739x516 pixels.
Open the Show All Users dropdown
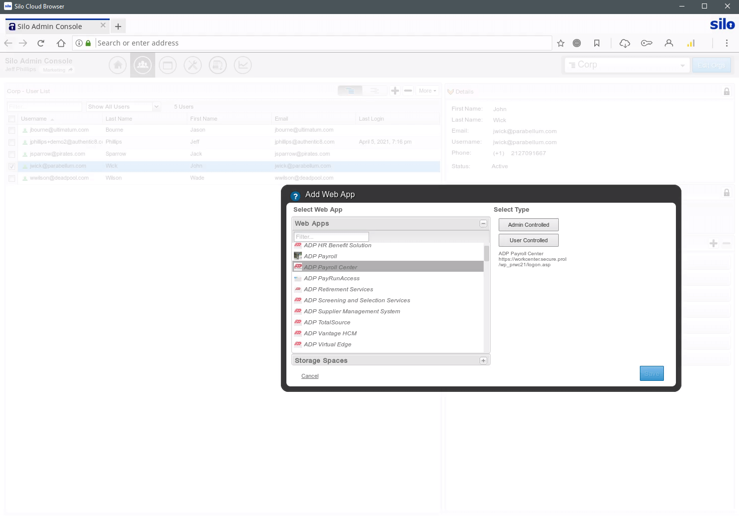(x=123, y=107)
